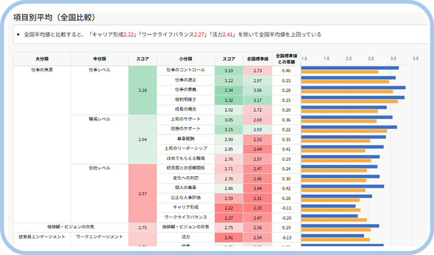Select the 役割明確さ row label
The width and height of the screenshot is (434, 255).
186,100
